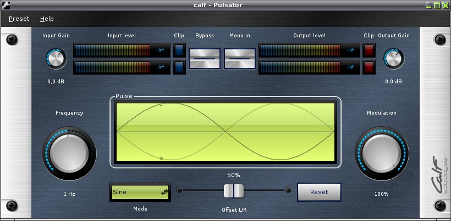Click the mode dropdown arrows icon
Image resolution: width=451 pixels, height=221 pixels.
pyautogui.click(x=164, y=192)
